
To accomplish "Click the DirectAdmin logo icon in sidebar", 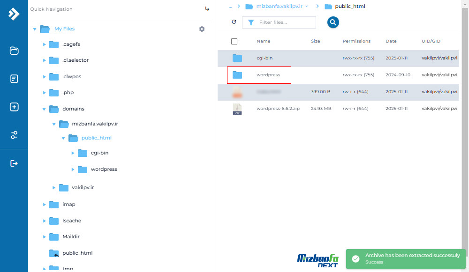I will (14, 14).
